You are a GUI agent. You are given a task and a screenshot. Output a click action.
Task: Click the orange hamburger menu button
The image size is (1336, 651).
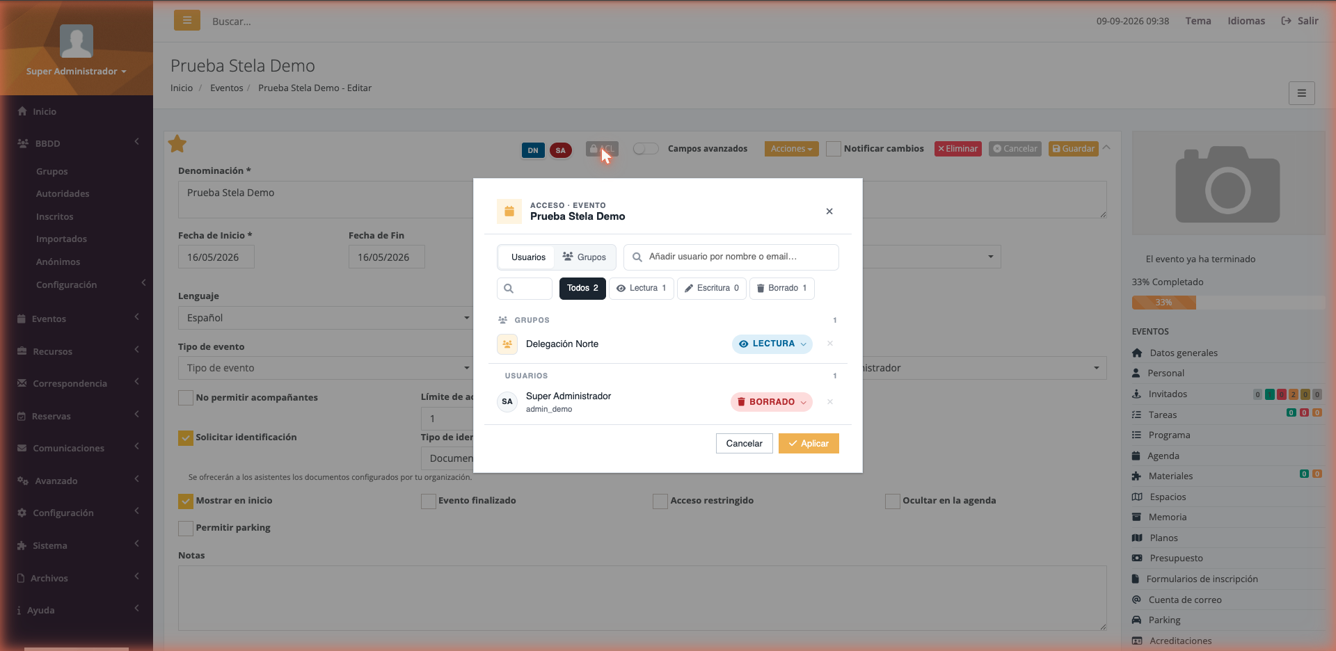(x=187, y=20)
